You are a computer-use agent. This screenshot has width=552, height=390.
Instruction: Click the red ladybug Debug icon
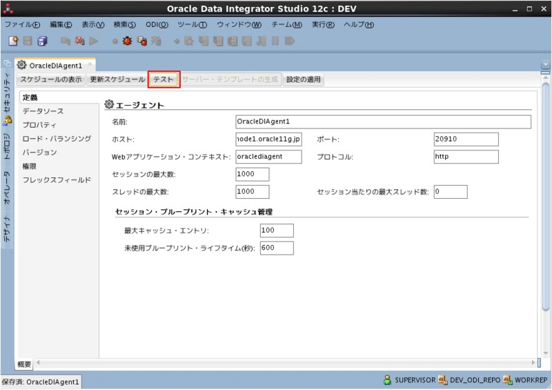(127, 41)
